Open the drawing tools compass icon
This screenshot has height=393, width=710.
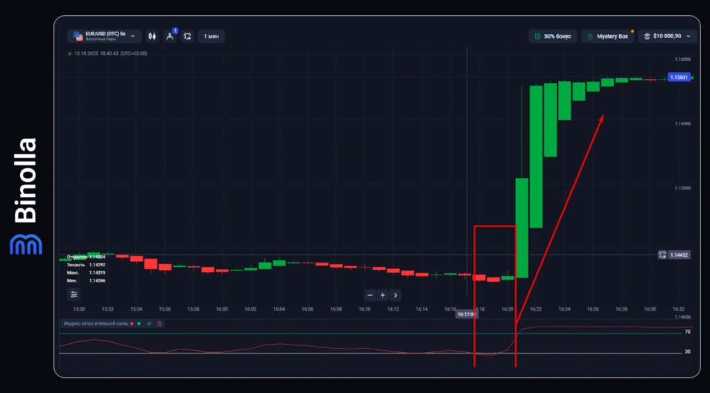(x=169, y=36)
